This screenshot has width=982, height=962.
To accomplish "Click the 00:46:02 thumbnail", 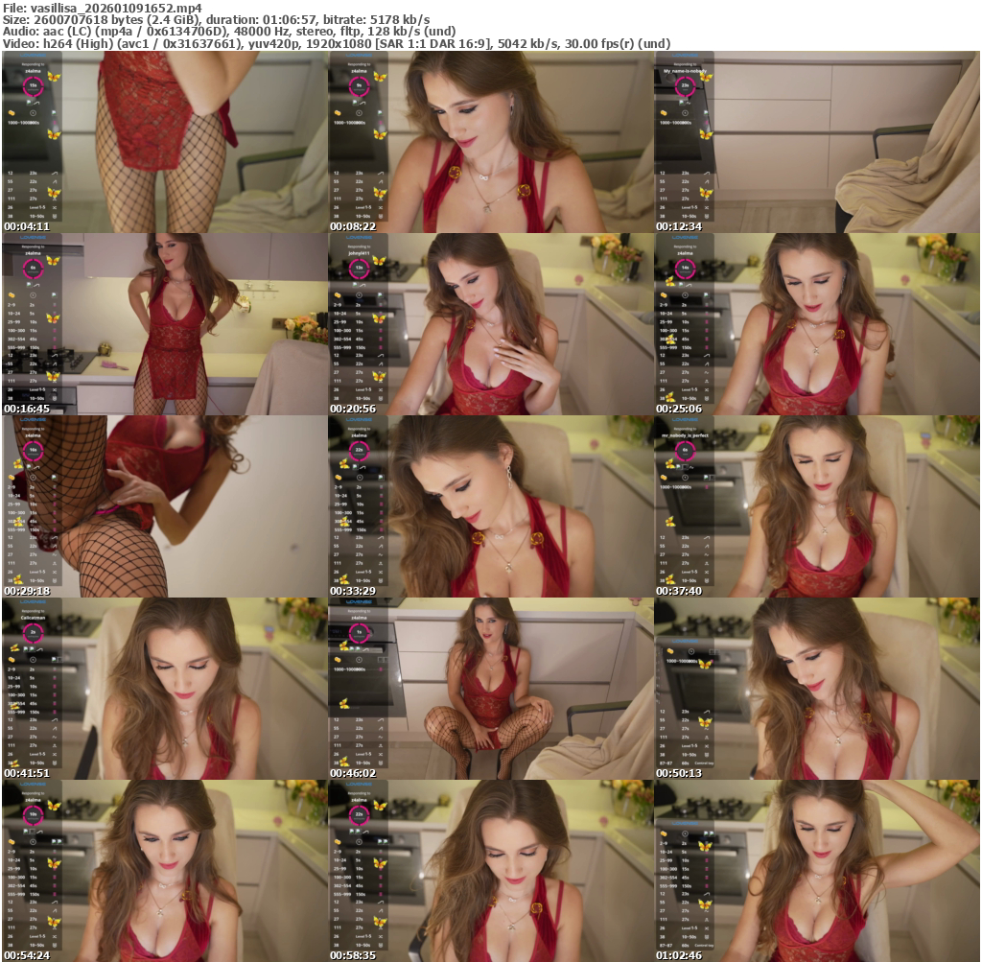I will (x=490, y=689).
